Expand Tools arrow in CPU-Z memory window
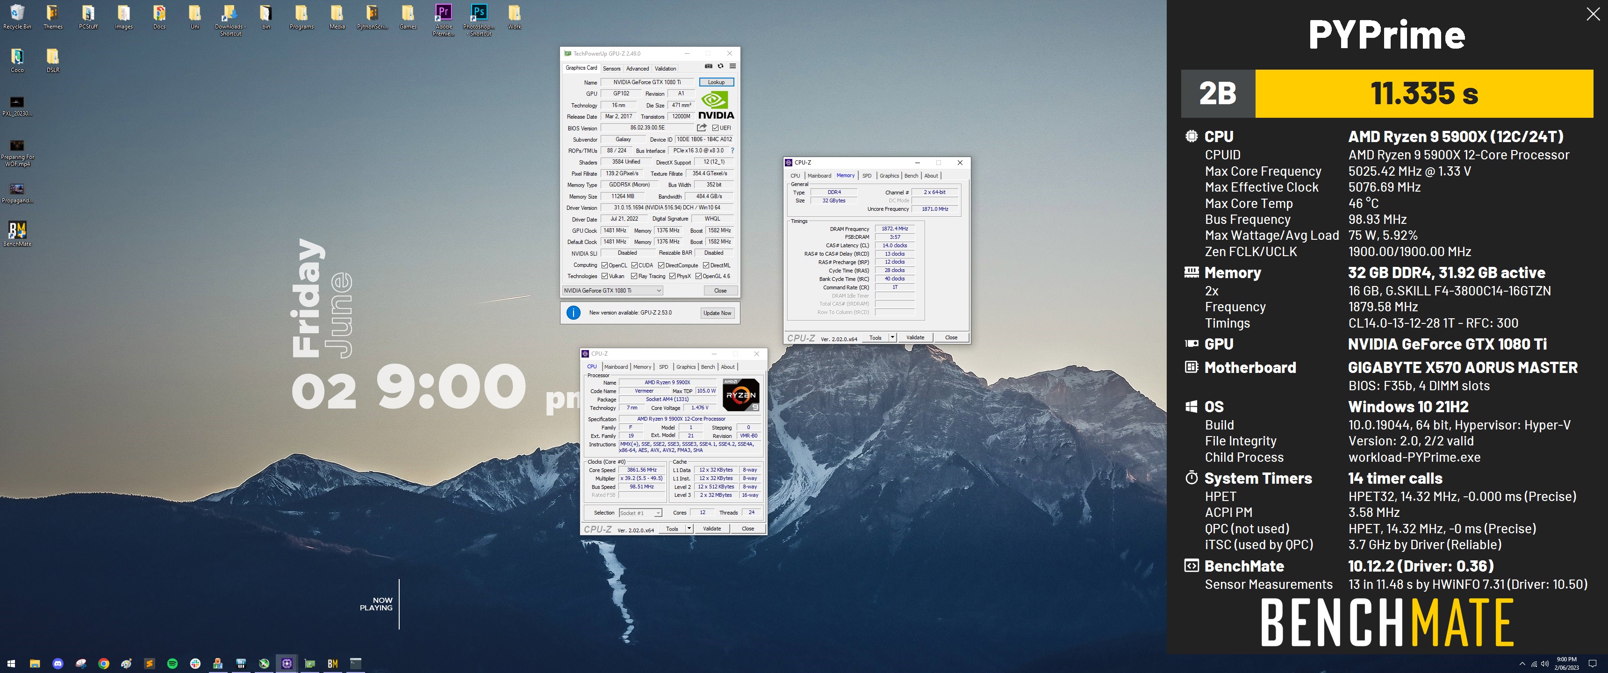The height and width of the screenshot is (673, 1608). pos(892,337)
